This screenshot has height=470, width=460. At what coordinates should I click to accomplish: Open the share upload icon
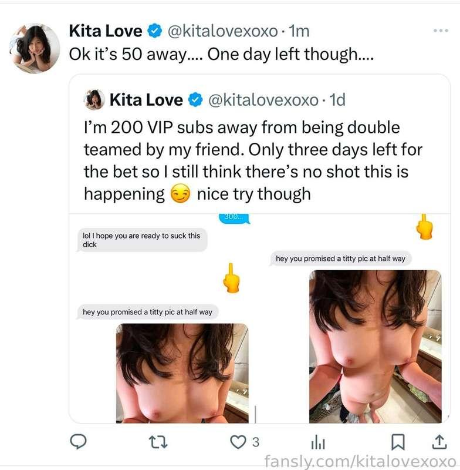[x=439, y=442]
